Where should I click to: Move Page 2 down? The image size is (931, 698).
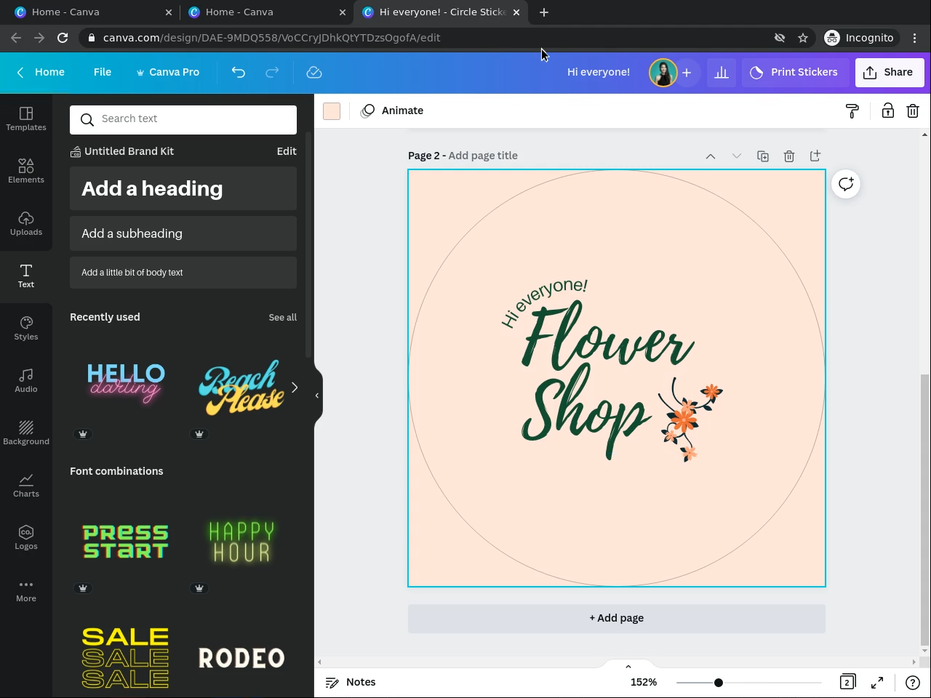point(737,156)
